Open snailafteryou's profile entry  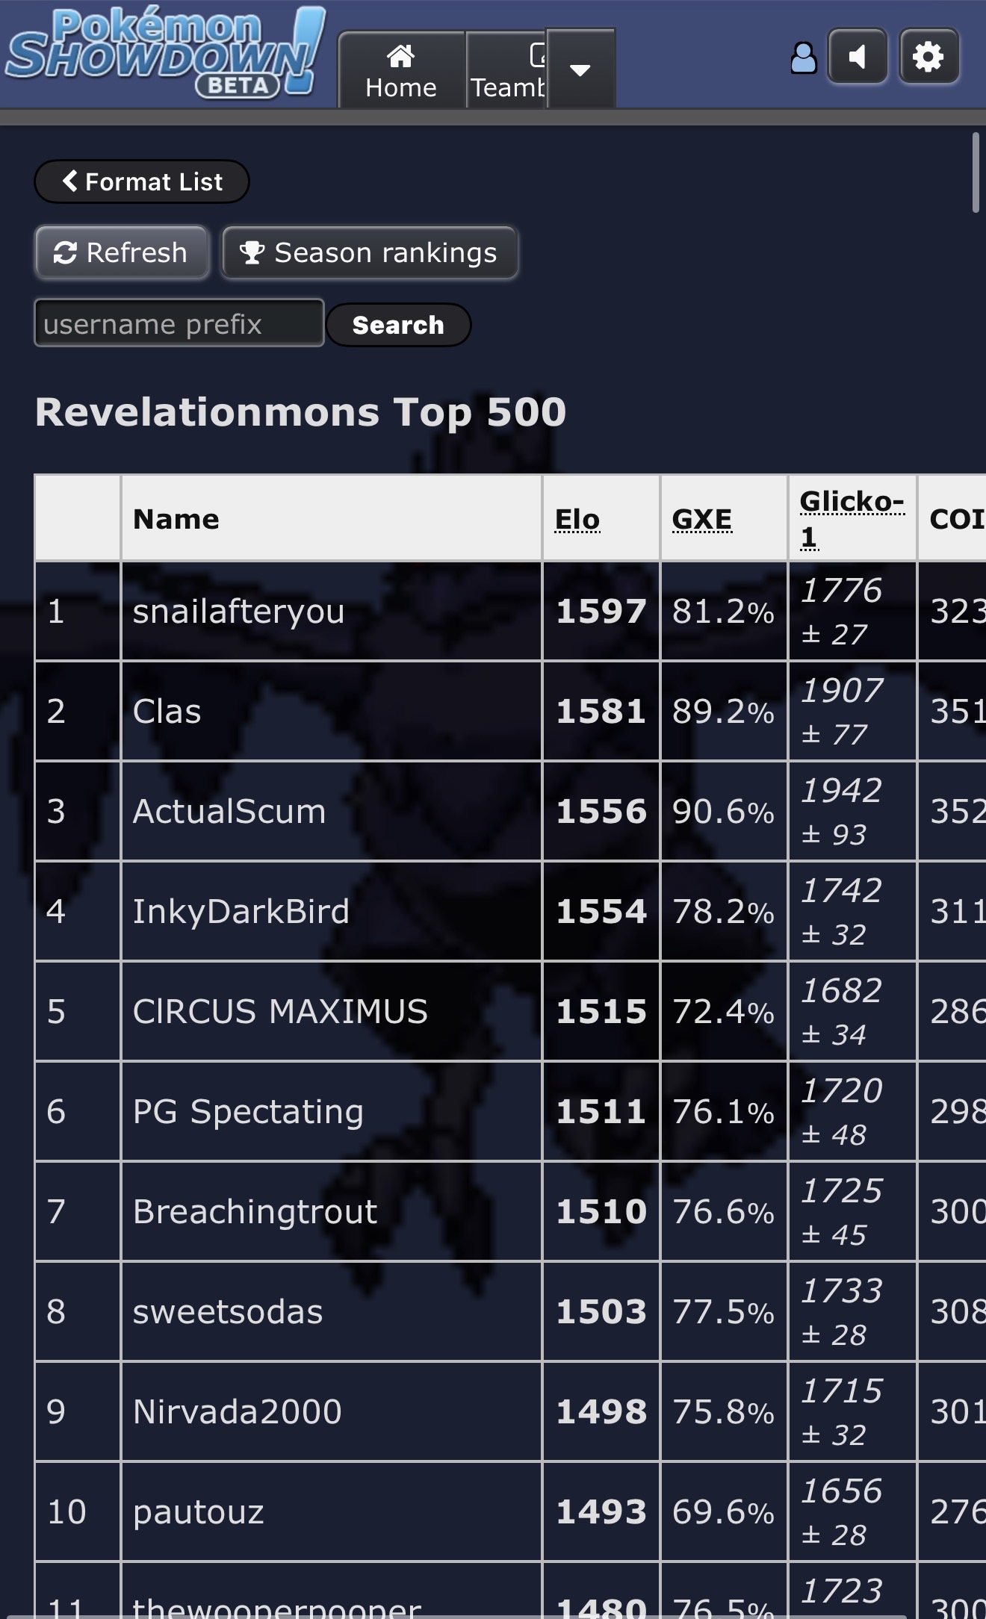[238, 612]
